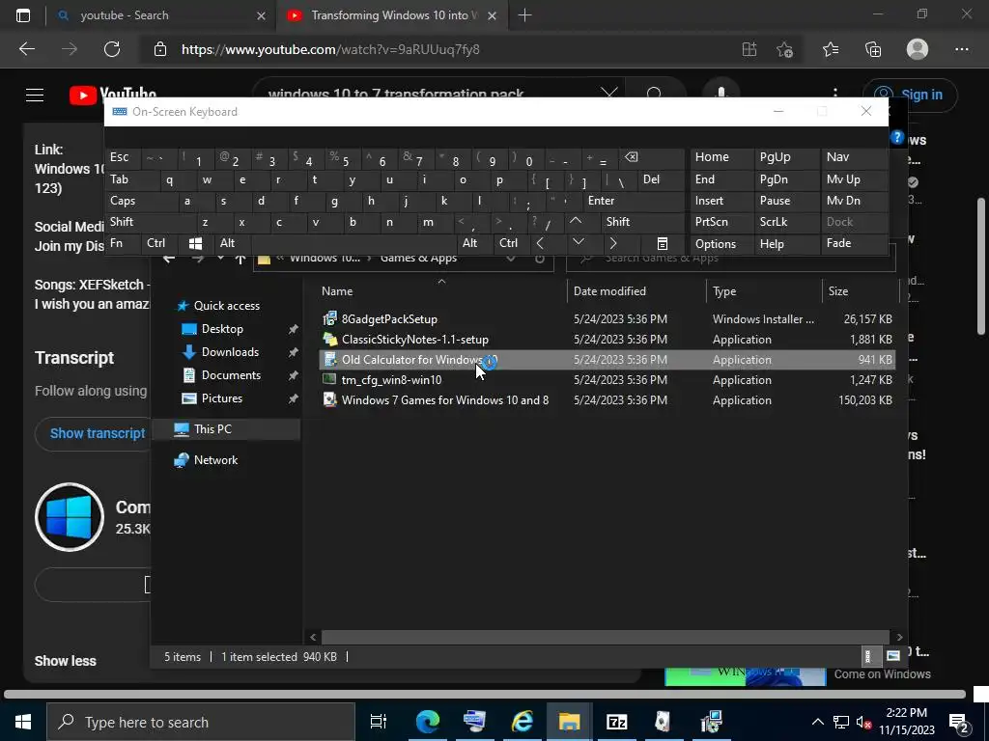Click the address bar URL
This screenshot has width=989, height=741.
[330, 49]
